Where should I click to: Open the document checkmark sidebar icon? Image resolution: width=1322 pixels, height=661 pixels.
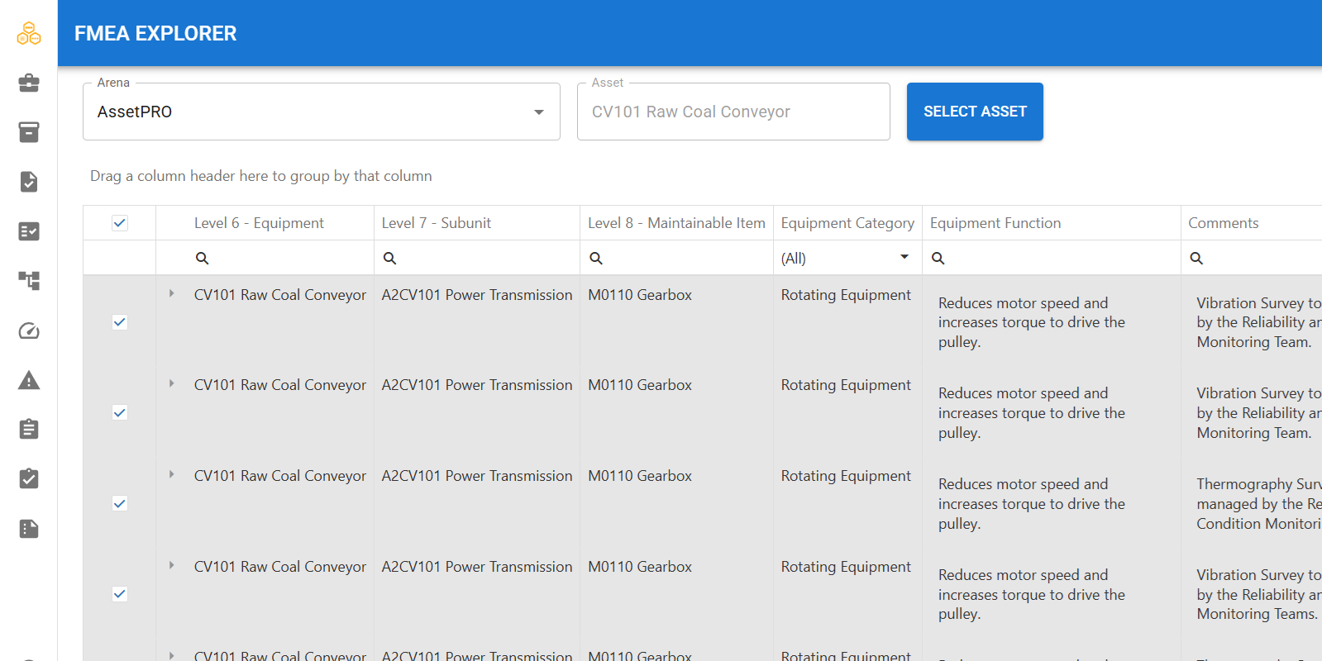coord(29,182)
